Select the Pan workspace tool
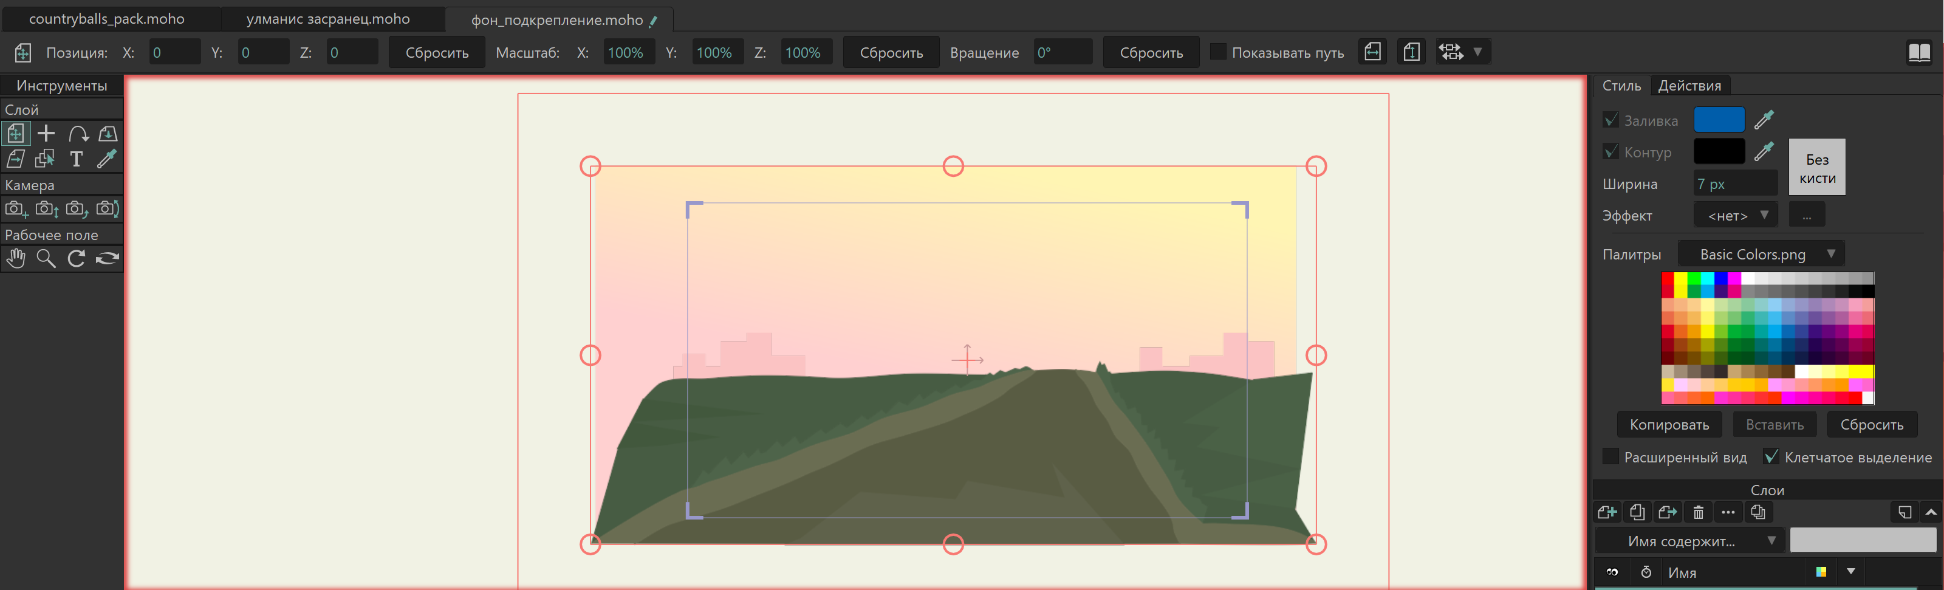This screenshot has height=590, width=1944. point(16,259)
